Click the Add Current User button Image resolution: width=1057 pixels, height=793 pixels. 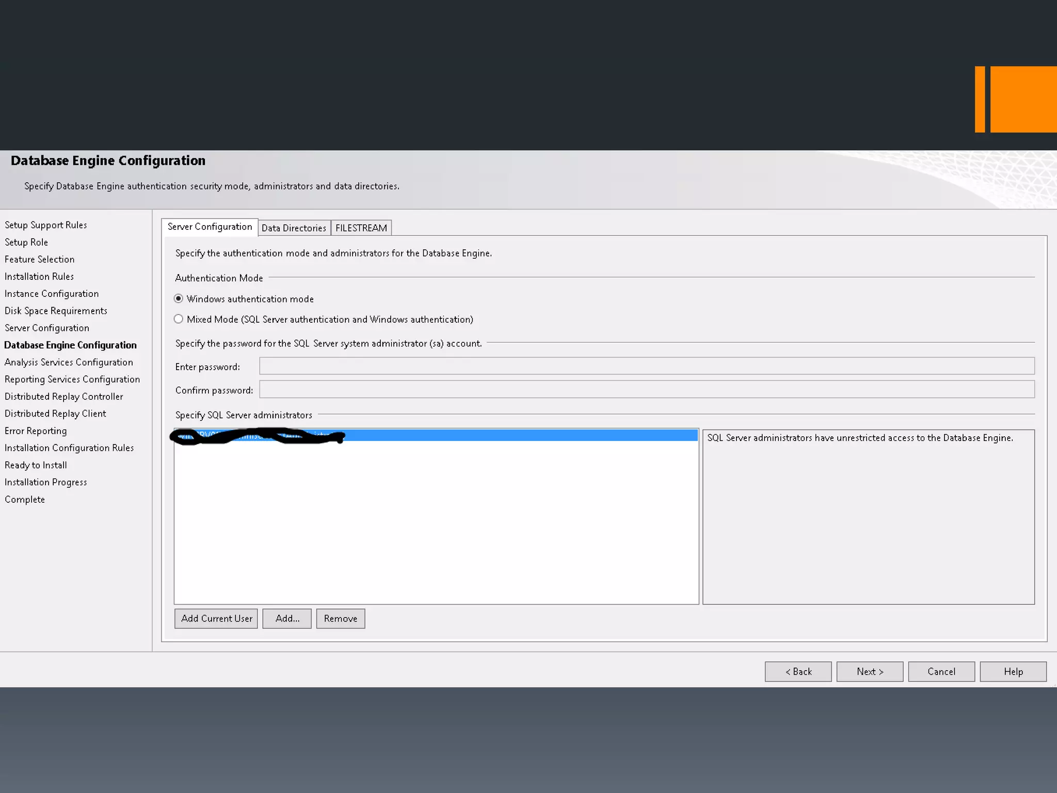(x=216, y=618)
